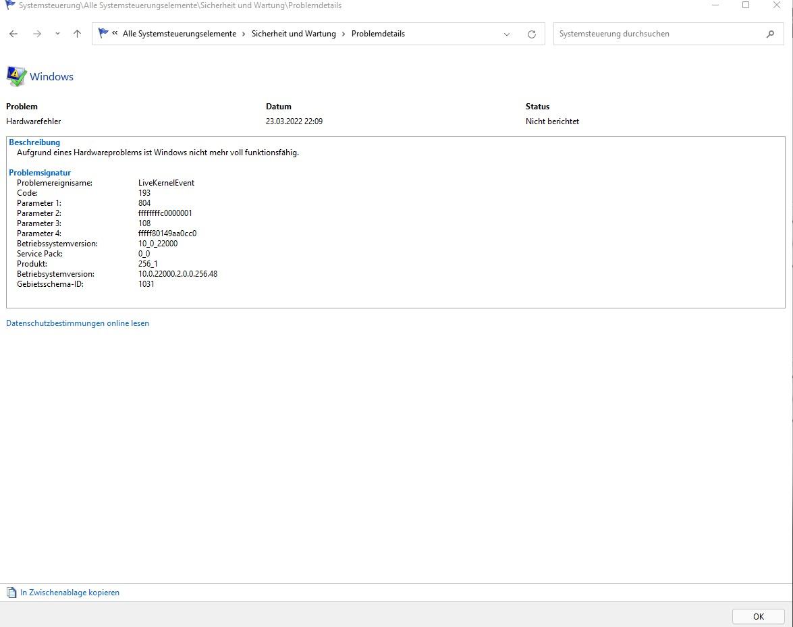Select value ffffffffc0000001
This screenshot has width=793, height=627.
tap(165, 213)
